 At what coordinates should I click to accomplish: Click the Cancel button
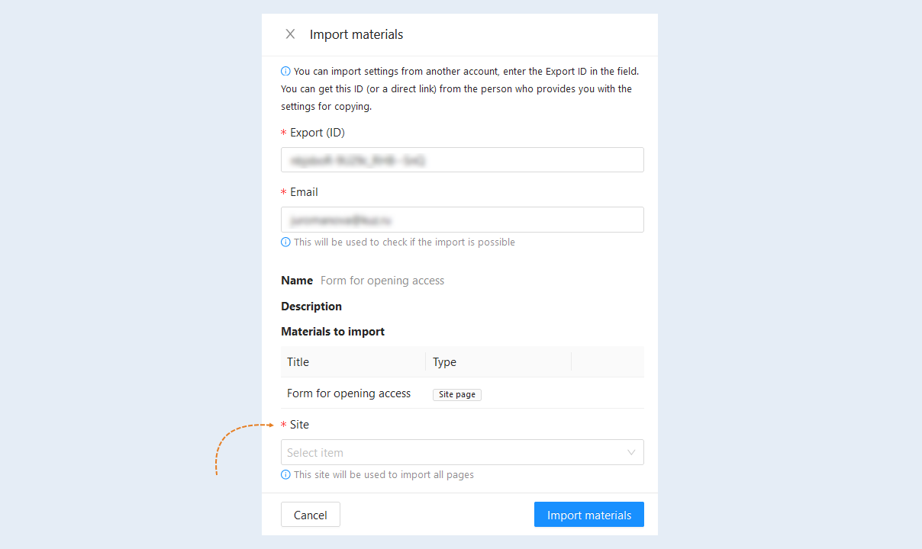tap(311, 515)
